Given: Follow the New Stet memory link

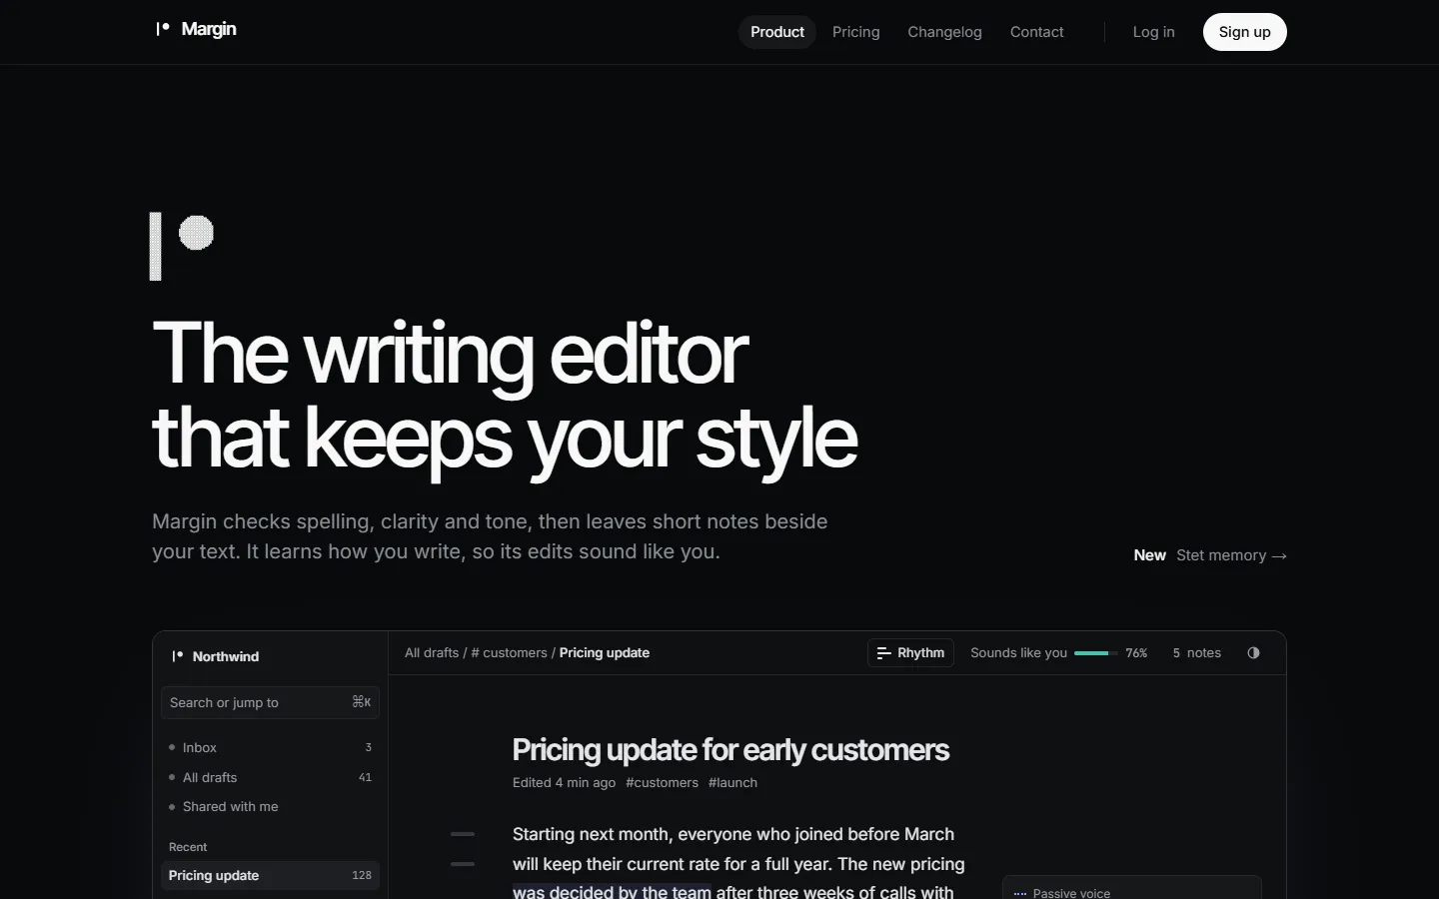Looking at the screenshot, I should pyautogui.click(x=1210, y=555).
